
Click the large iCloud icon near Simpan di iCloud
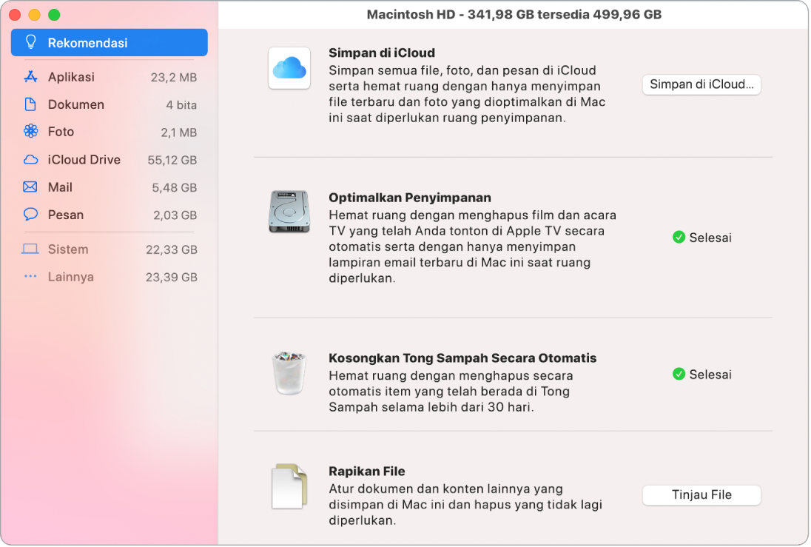tap(289, 68)
